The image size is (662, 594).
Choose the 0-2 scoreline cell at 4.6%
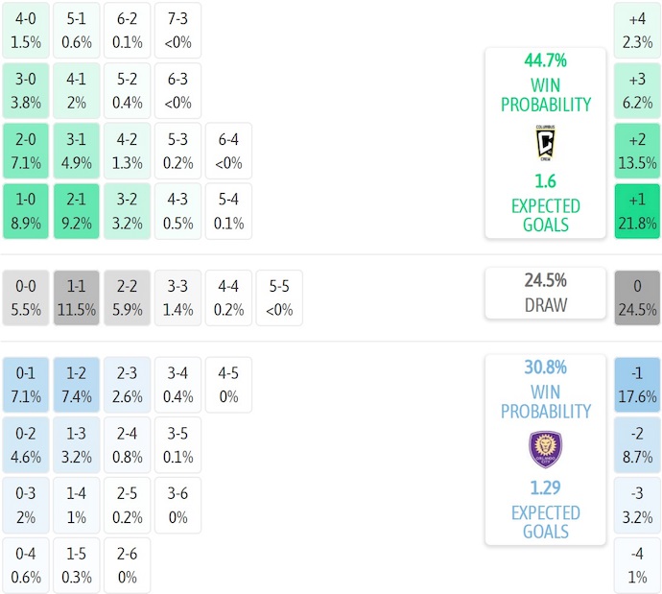pyautogui.click(x=27, y=444)
